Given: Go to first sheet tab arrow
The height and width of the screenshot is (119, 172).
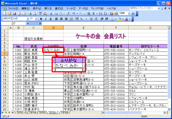Looking at the screenshot, I should coord(3,112).
